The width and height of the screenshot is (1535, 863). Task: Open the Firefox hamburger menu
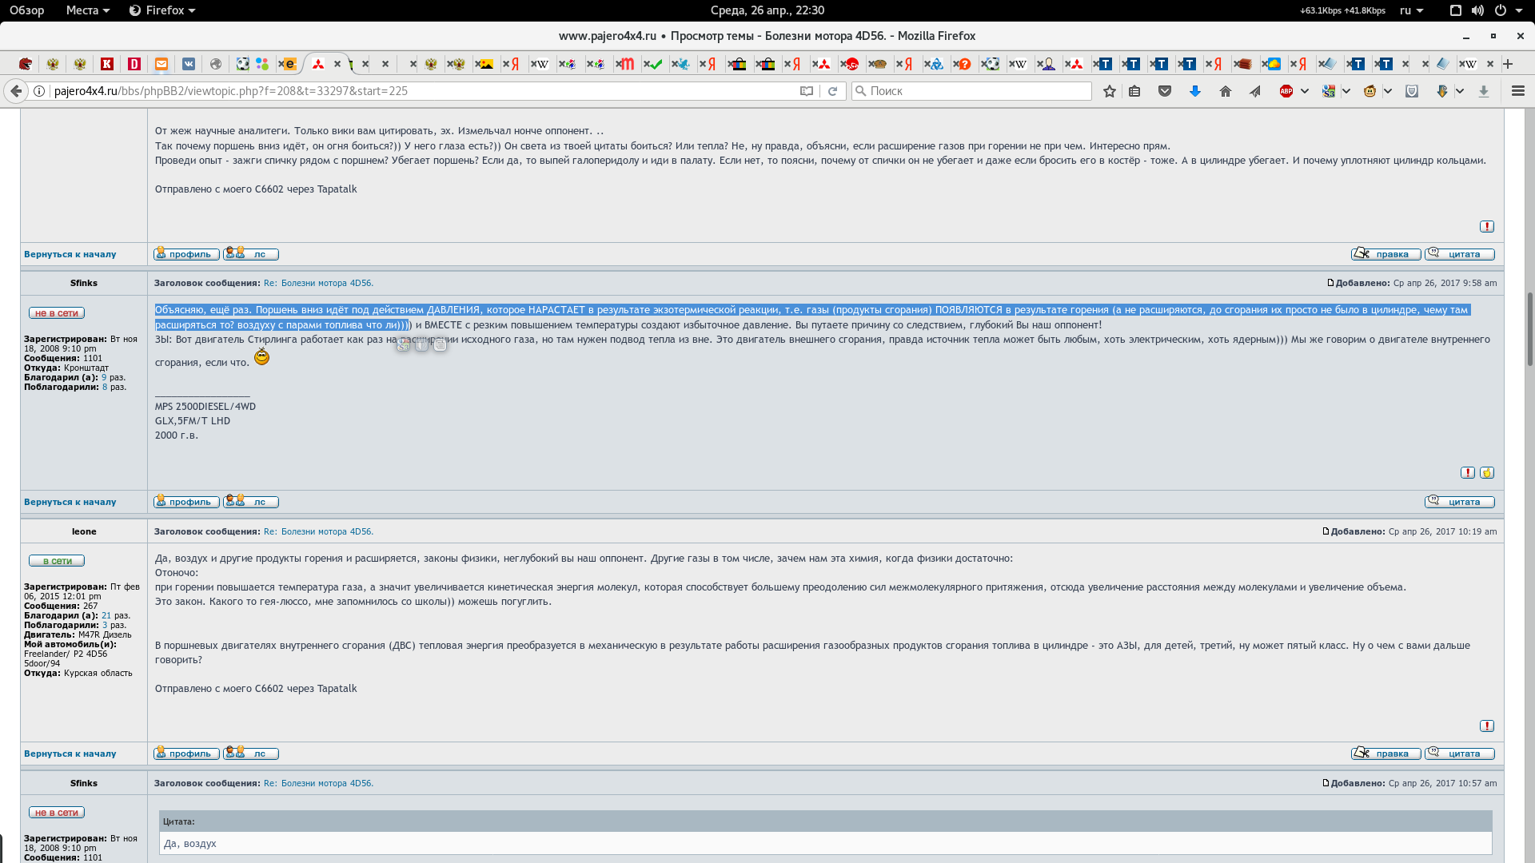[x=1517, y=91]
